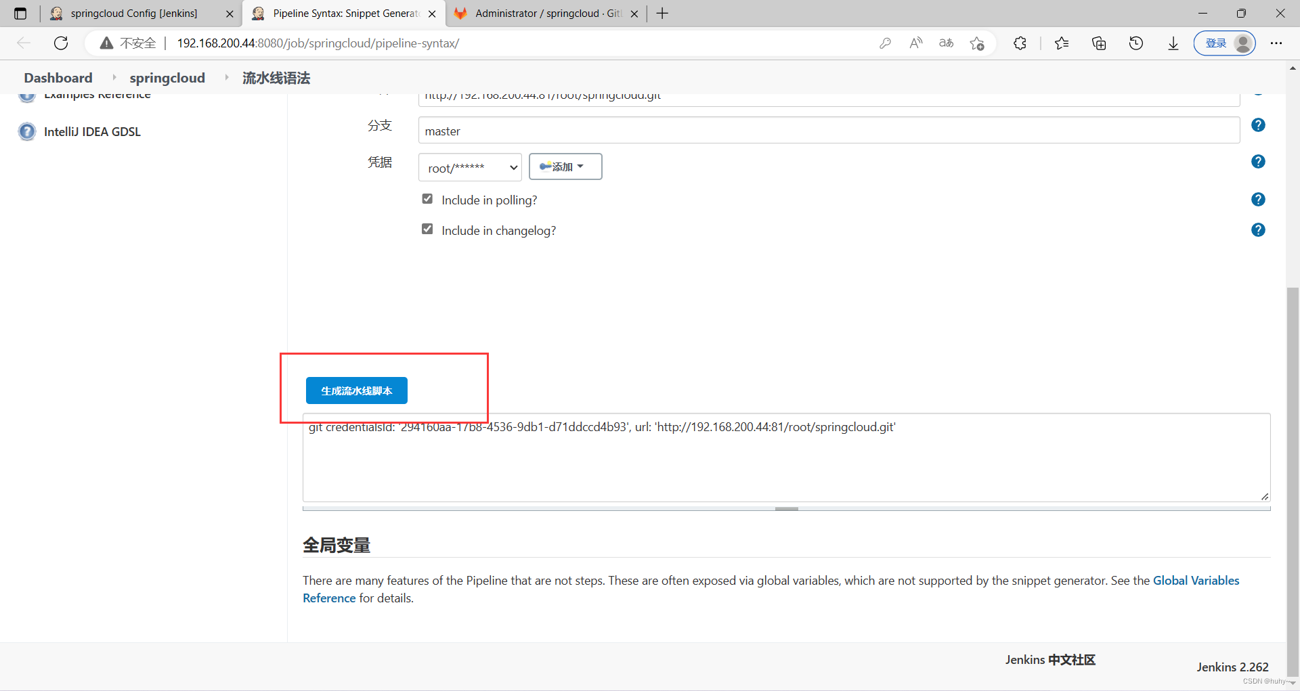
Task: Click Jenkins 2.262 version link
Action: pos(1232,667)
